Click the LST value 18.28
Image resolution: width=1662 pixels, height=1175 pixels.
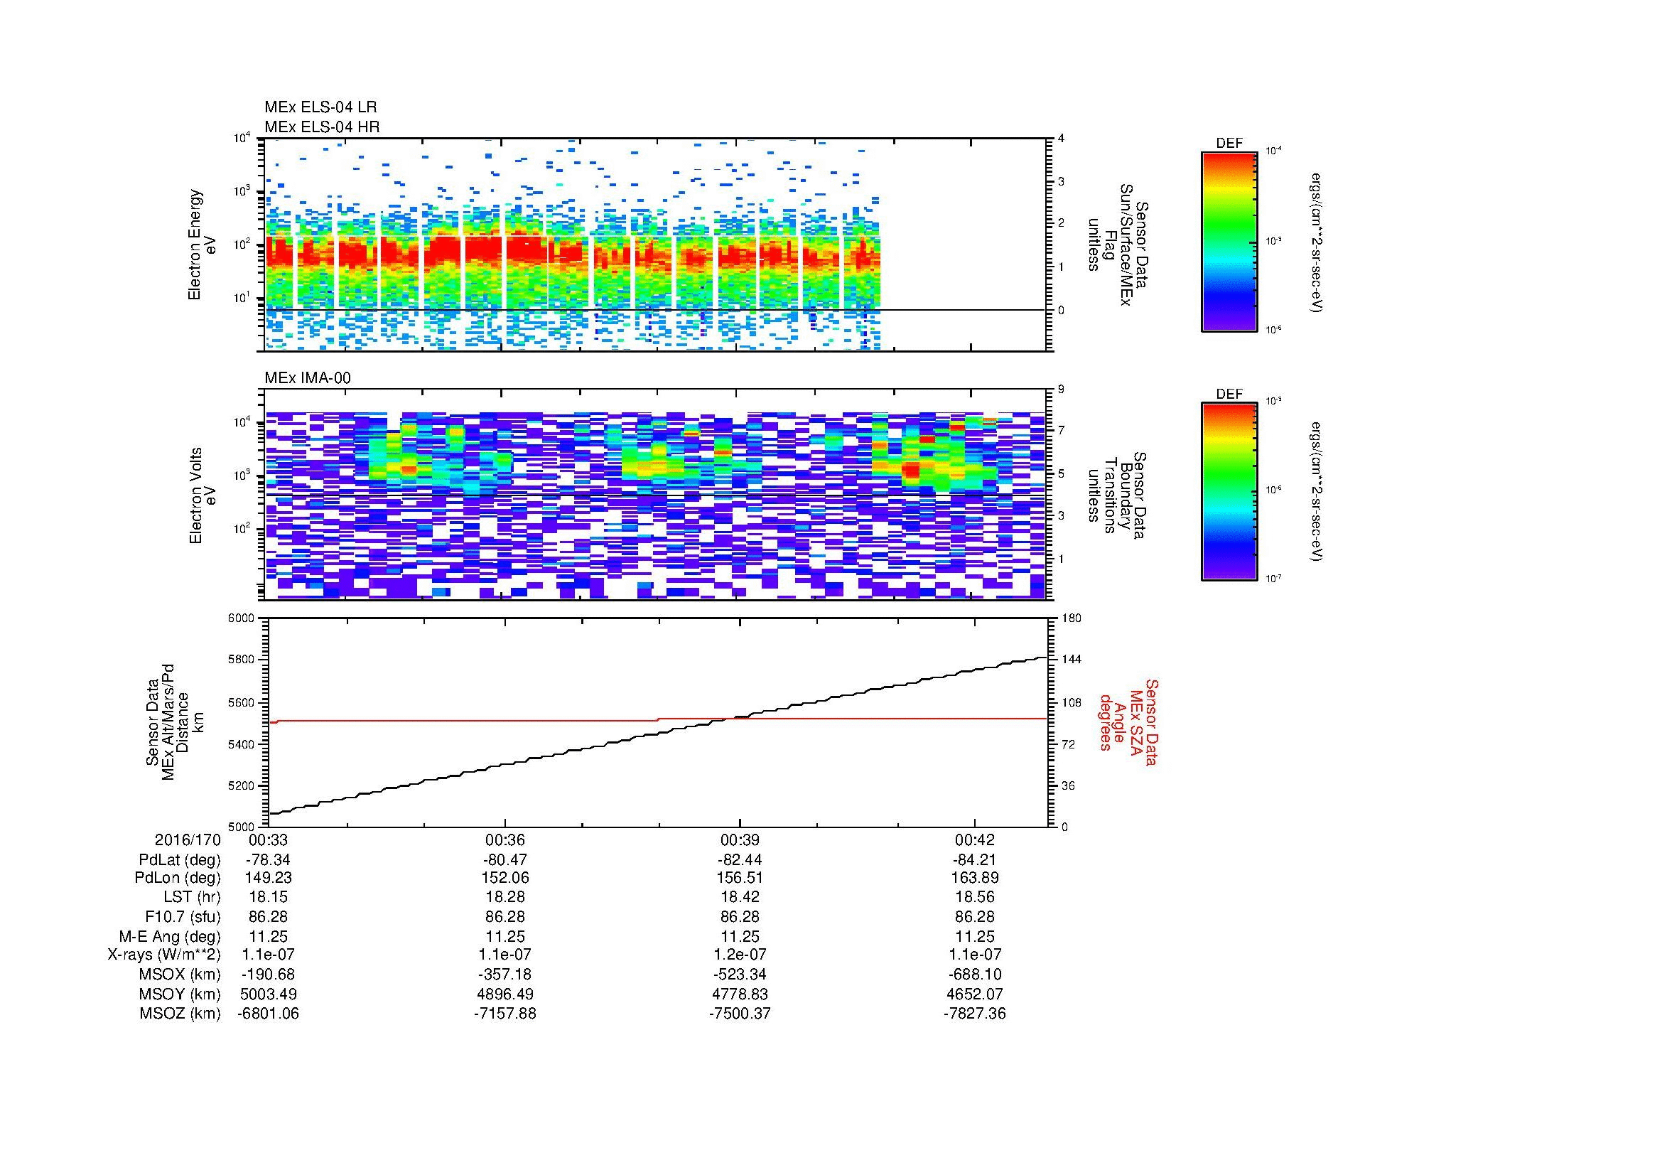505,897
